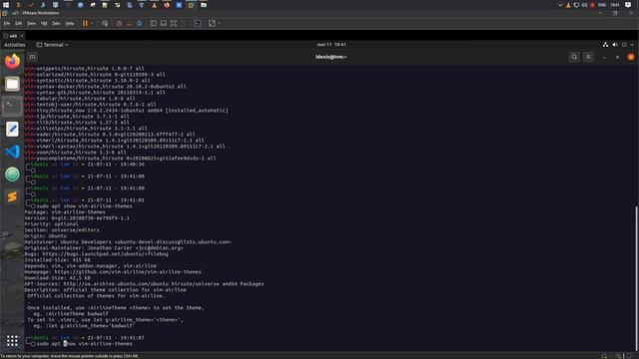This screenshot has width=639, height=359.
Task: Click the stretch guest display icon
Action: [212, 24]
